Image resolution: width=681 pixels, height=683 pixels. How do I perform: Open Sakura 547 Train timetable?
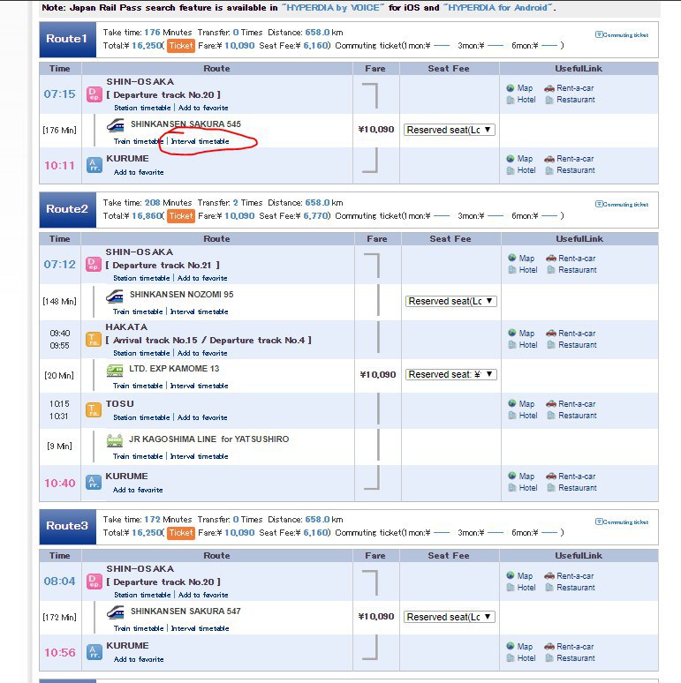[139, 628]
